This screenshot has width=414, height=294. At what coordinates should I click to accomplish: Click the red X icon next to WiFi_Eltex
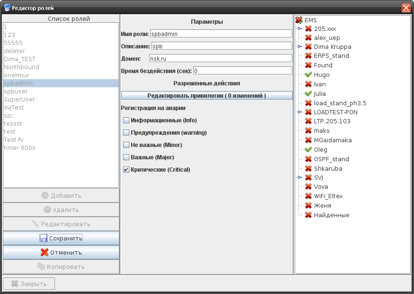[x=308, y=196]
